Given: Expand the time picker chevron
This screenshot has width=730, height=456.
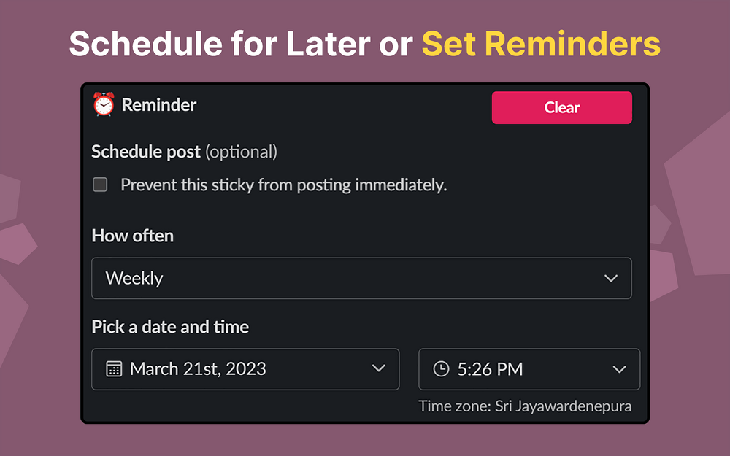Looking at the screenshot, I should [x=619, y=369].
